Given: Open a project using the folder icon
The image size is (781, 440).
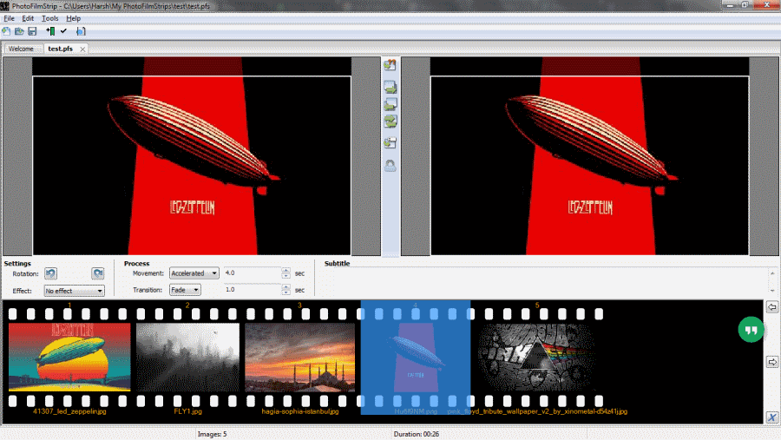Looking at the screenshot, I should pyautogui.click(x=19, y=31).
